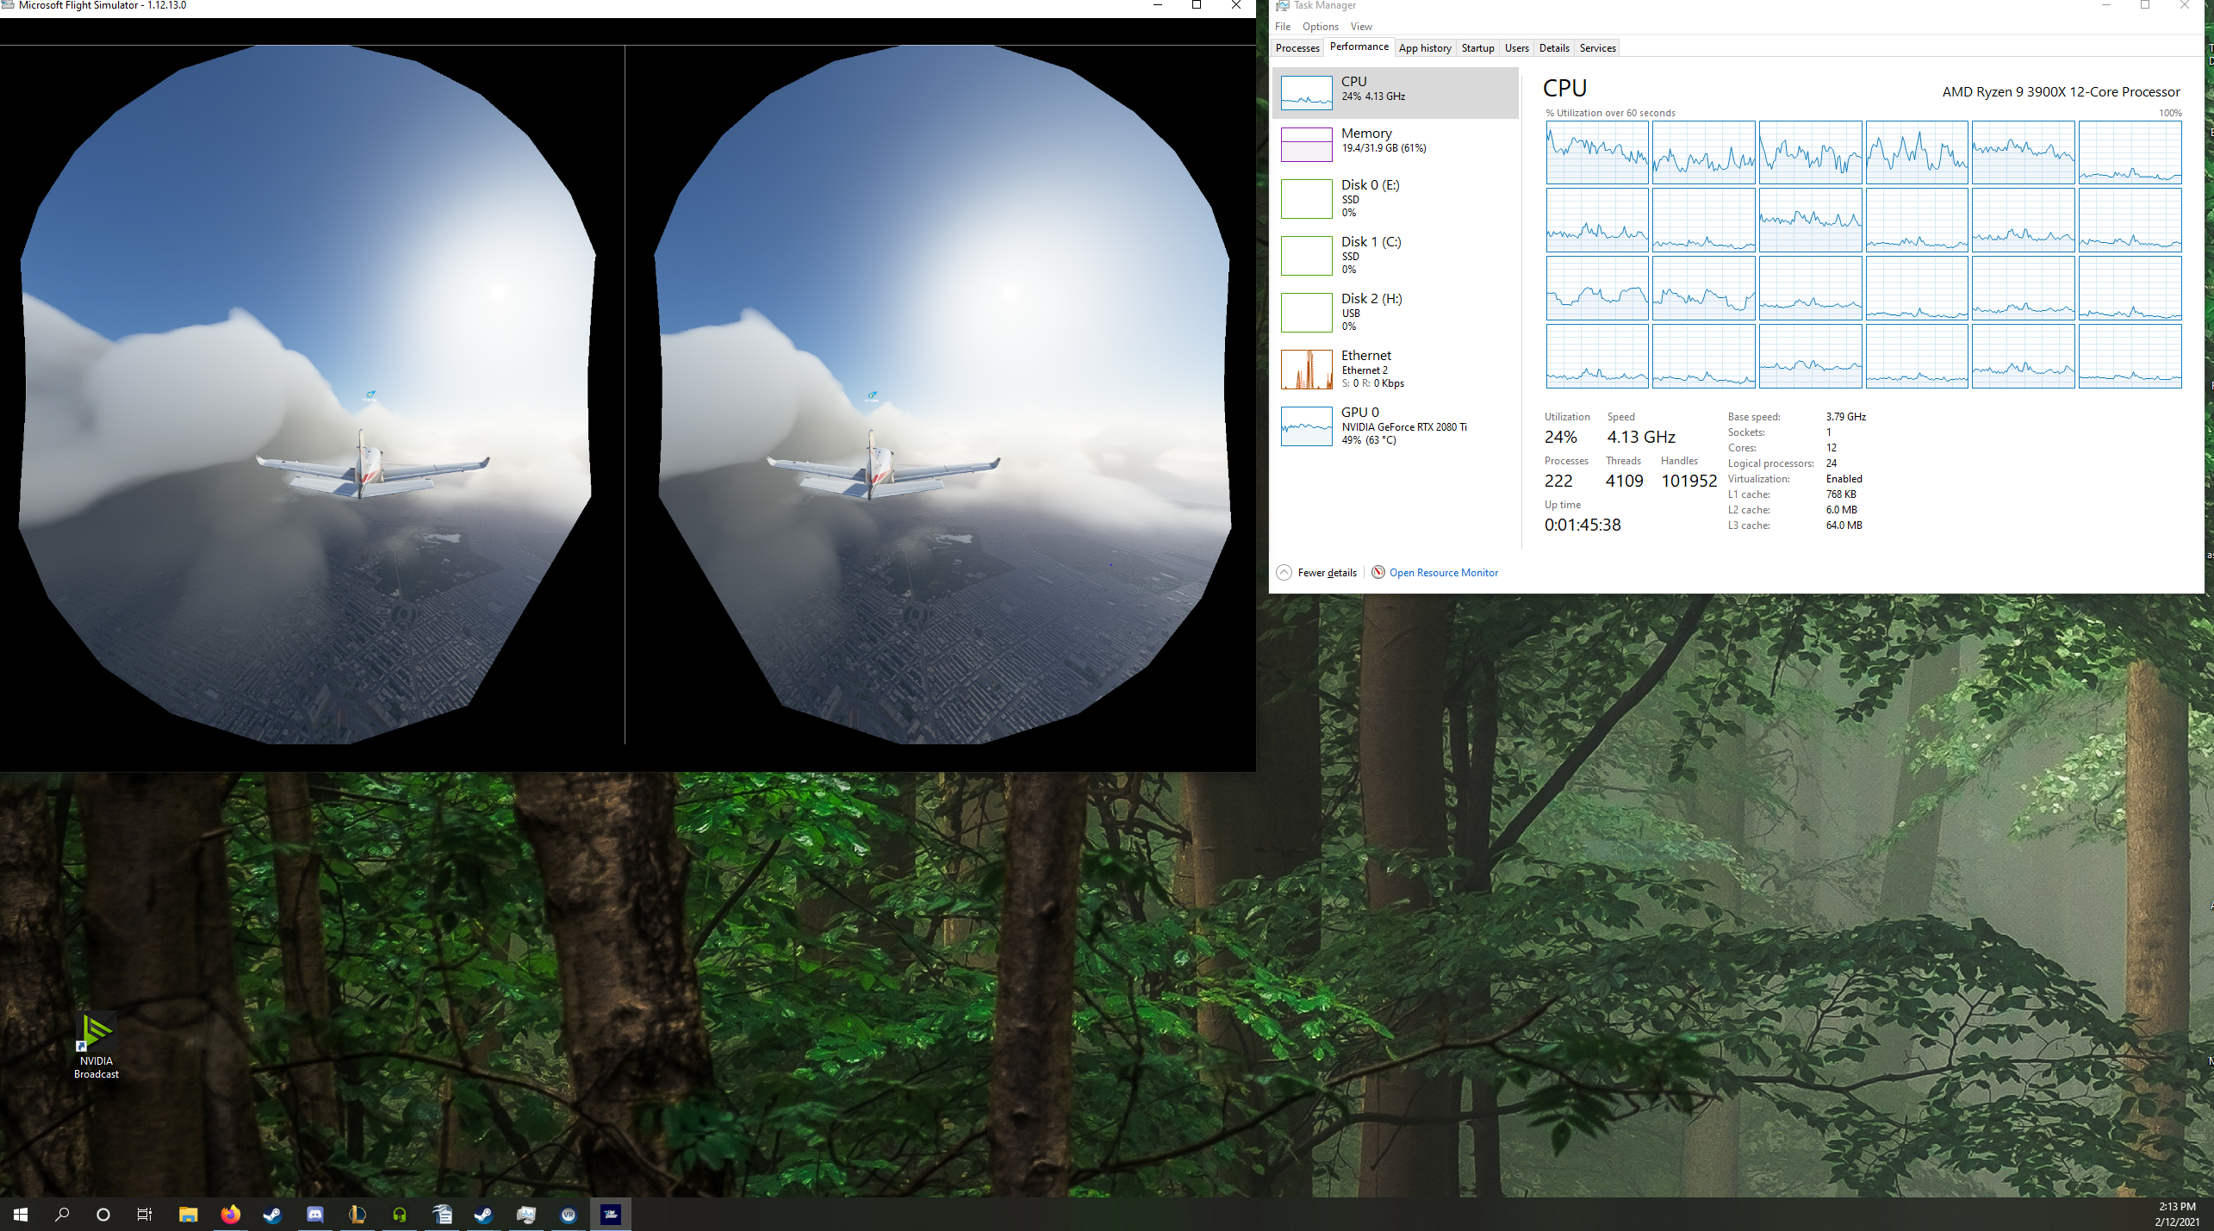This screenshot has width=2214, height=1231.
Task: Open the View menu in Task Manager
Action: (1361, 27)
